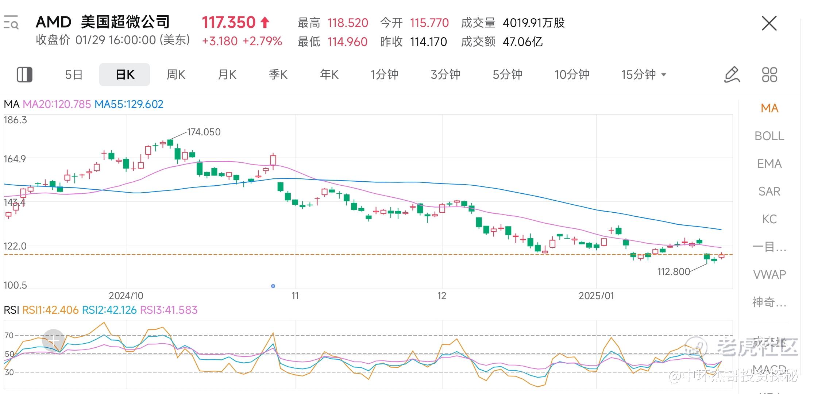Click the RSI1:42.406 legend value
The width and height of the screenshot is (814, 394).
coord(50,310)
